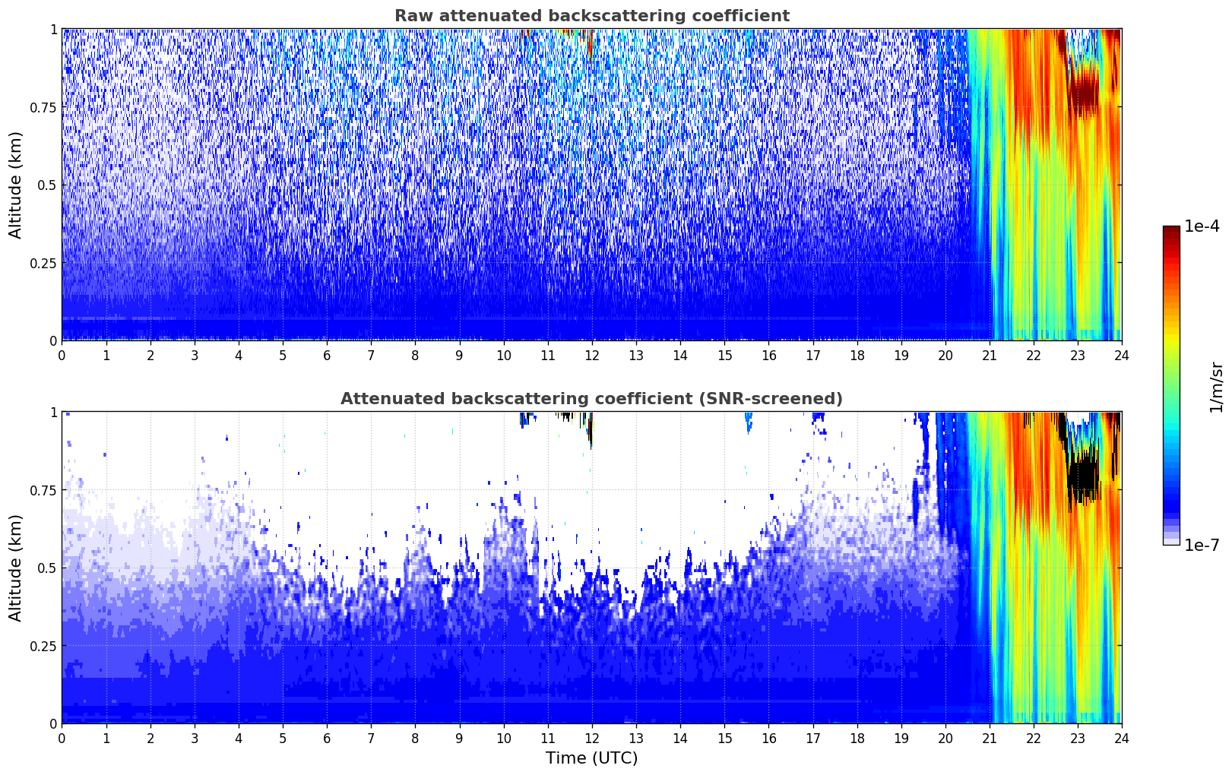
Task: Click the pale bottom end of colorbar
Action: [1171, 540]
